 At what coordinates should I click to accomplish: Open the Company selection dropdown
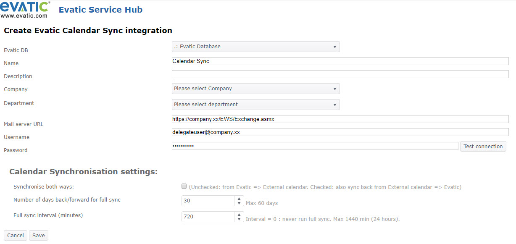click(256, 89)
